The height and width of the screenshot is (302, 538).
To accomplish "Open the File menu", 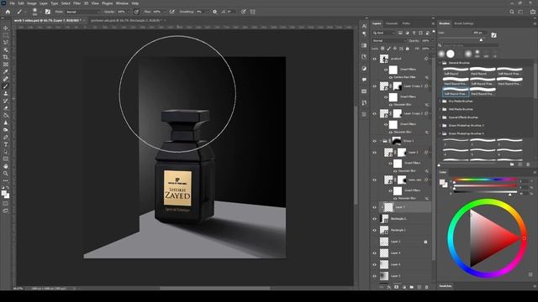I will [12, 3].
